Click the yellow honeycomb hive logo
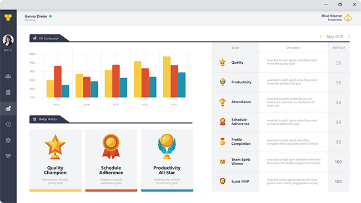The width and height of the screenshot is (361, 203). coord(8,17)
